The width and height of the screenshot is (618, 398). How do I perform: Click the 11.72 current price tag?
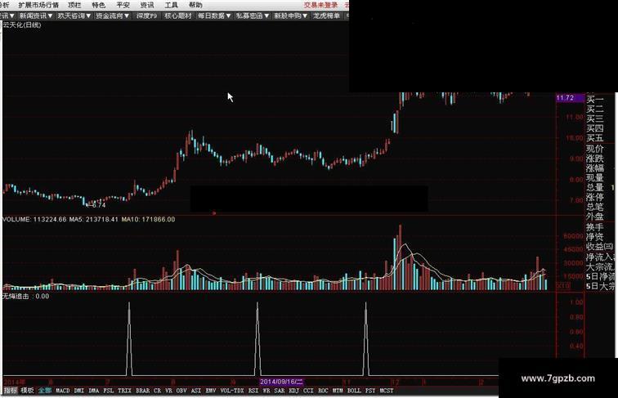point(570,98)
